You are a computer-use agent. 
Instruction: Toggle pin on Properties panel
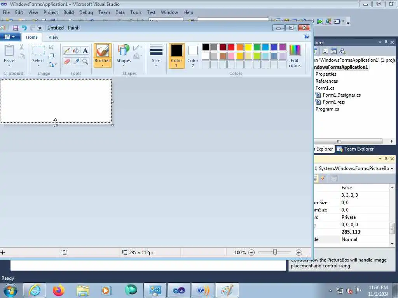click(386, 159)
